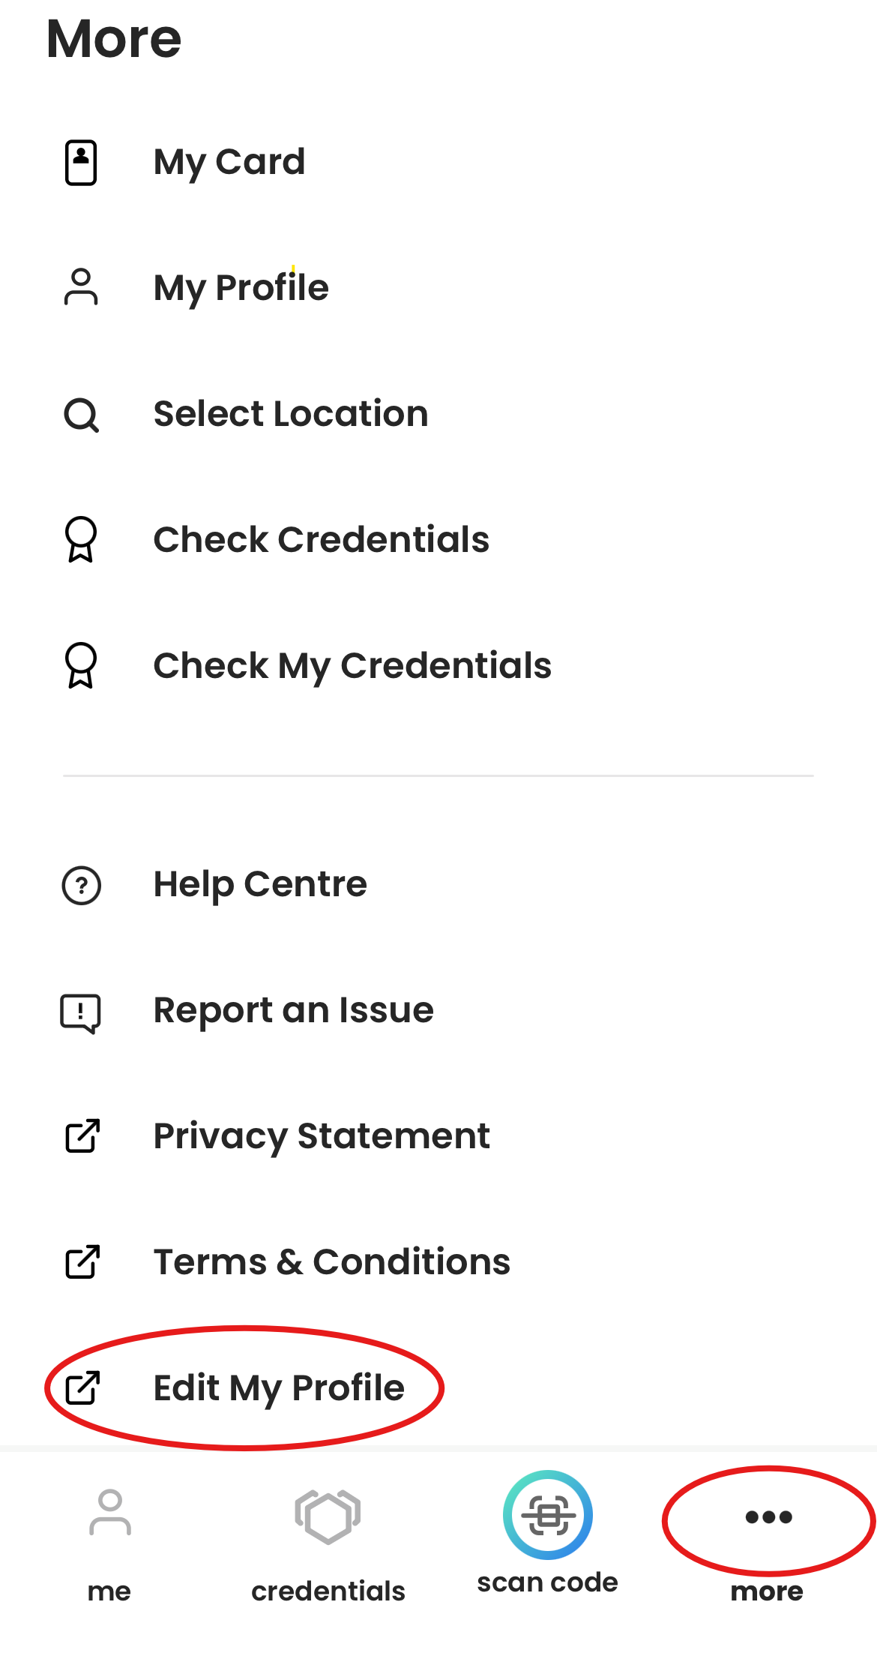877x1668 pixels.
Task: Open the Help Centre option
Action: (x=260, y=885)
